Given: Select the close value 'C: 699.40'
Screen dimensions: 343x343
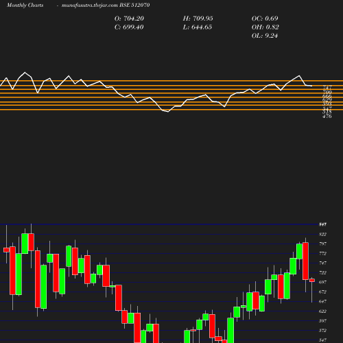Looking at the screenshot, I should [129, 27].
